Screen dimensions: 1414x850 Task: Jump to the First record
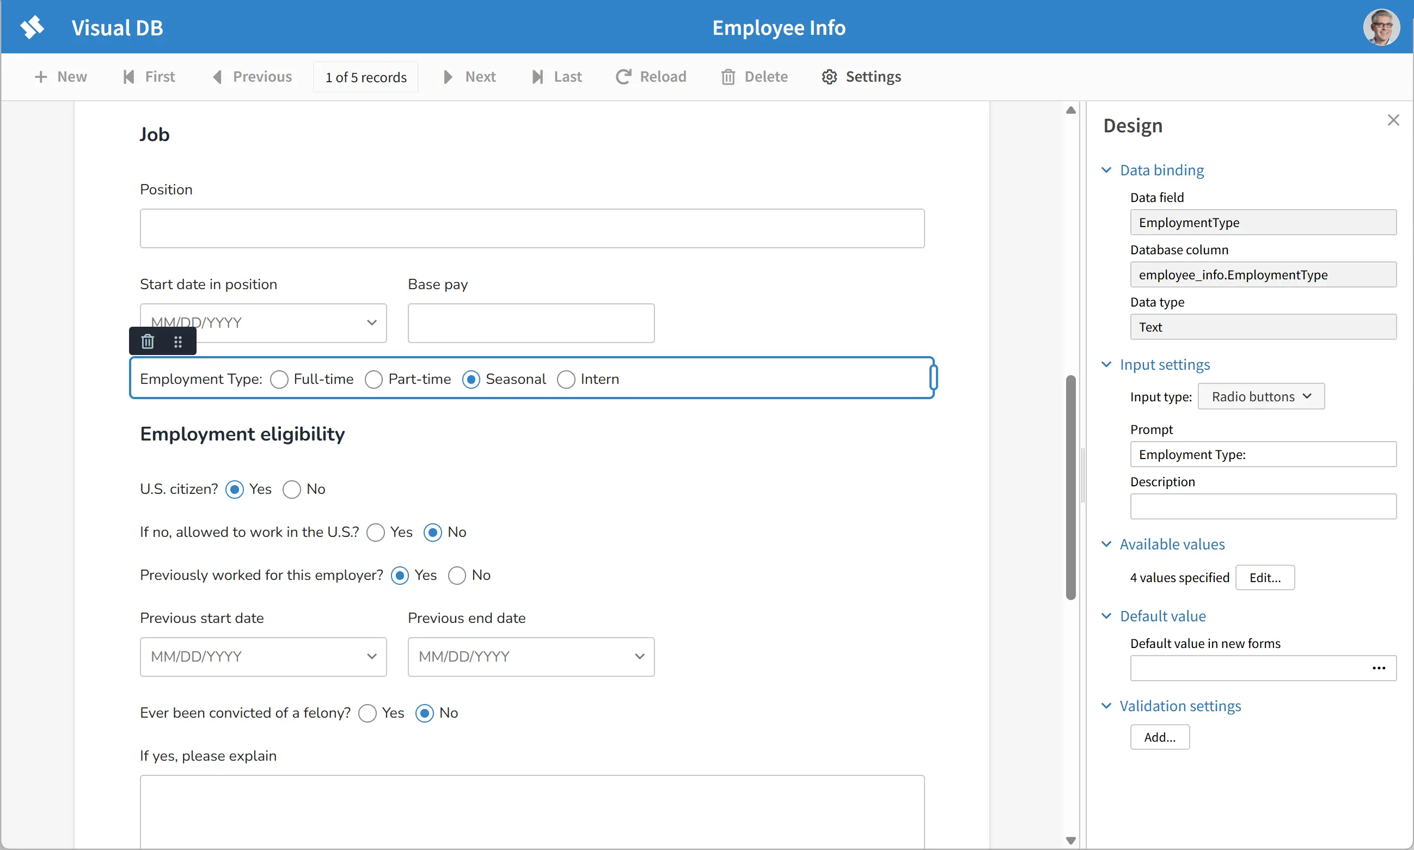[x=149, y=77]
